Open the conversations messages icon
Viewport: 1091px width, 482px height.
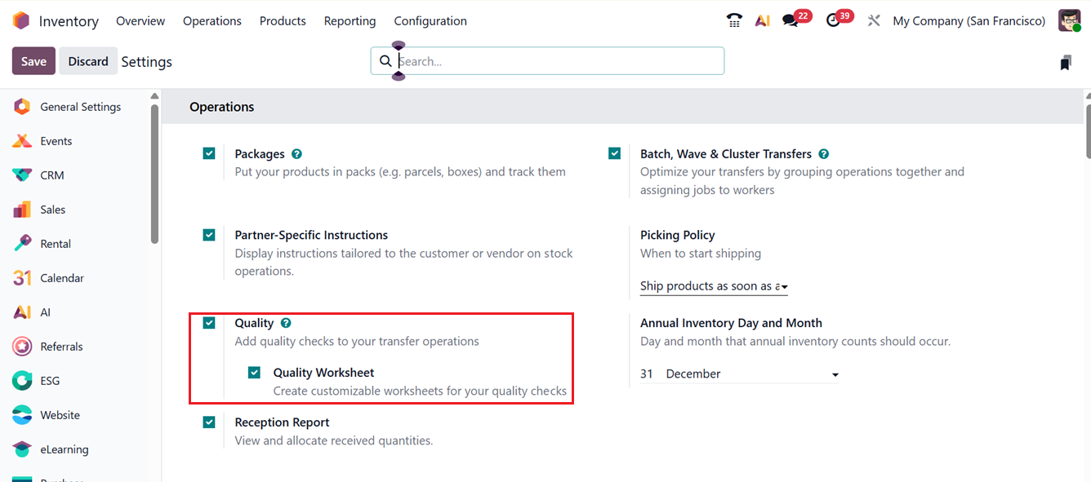click(x=790, y=21)
